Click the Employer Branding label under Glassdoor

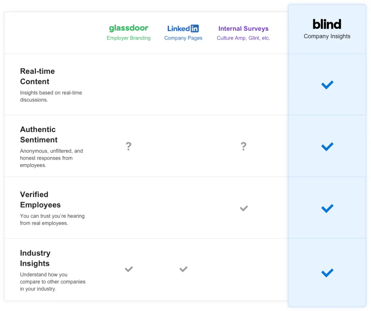[128, 38]
